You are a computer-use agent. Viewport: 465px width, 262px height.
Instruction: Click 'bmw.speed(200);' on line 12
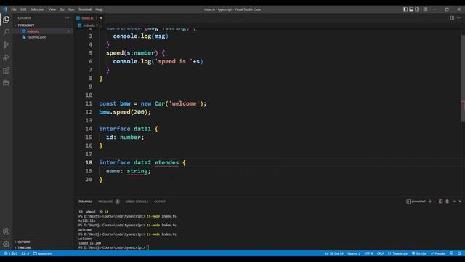coord(125,112)
